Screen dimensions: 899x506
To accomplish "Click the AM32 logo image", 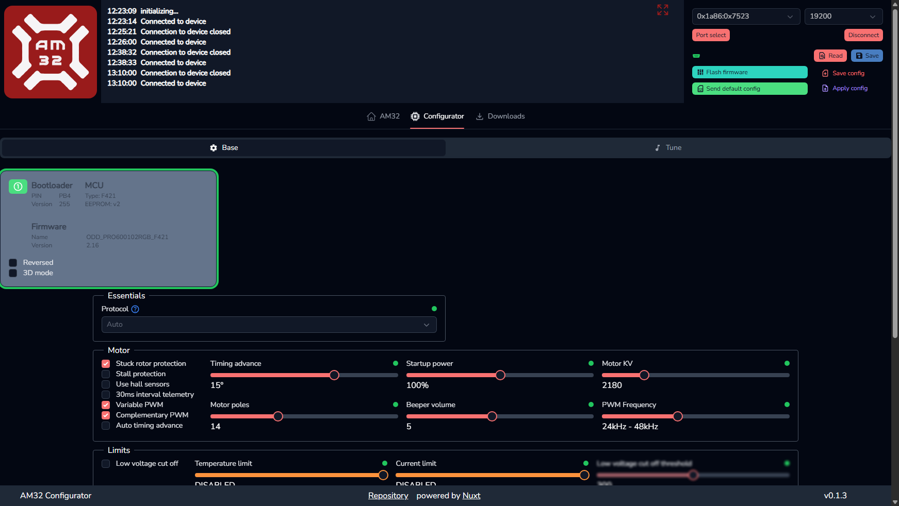I will (51, 52).
